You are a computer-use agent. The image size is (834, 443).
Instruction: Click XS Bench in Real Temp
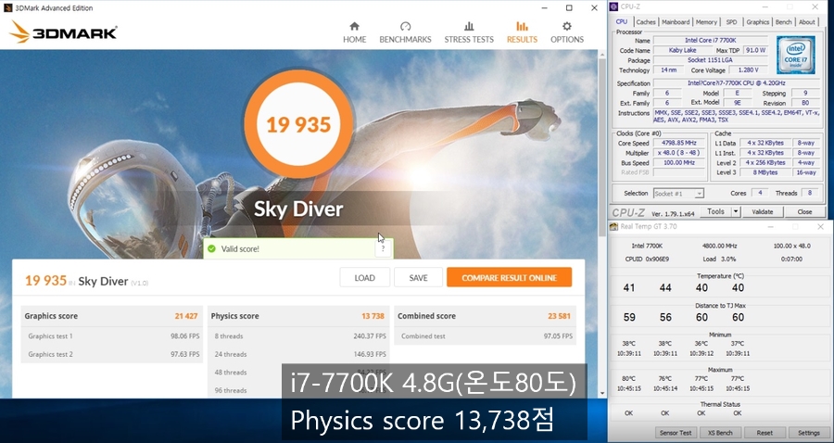click(x=720, y=433)
